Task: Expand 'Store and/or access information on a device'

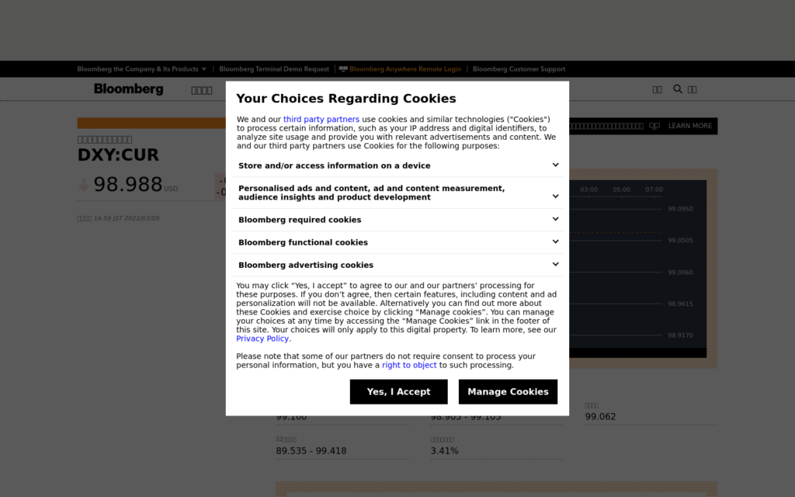Action: pyautogui.click(x=397, y=166)
